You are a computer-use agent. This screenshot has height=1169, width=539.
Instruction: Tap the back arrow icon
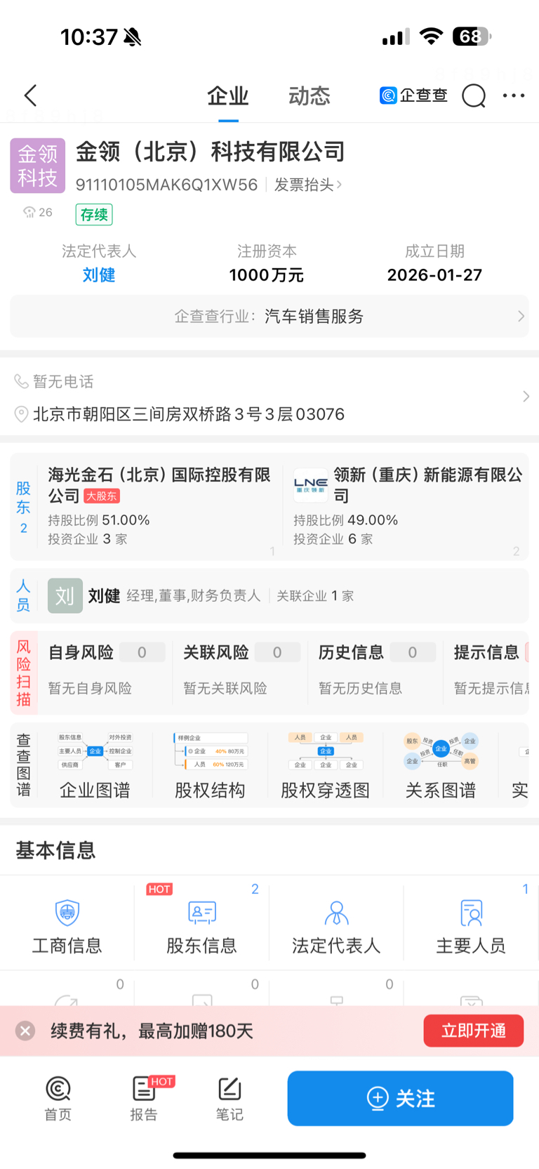pyautogui.click(x=30, y=95)
